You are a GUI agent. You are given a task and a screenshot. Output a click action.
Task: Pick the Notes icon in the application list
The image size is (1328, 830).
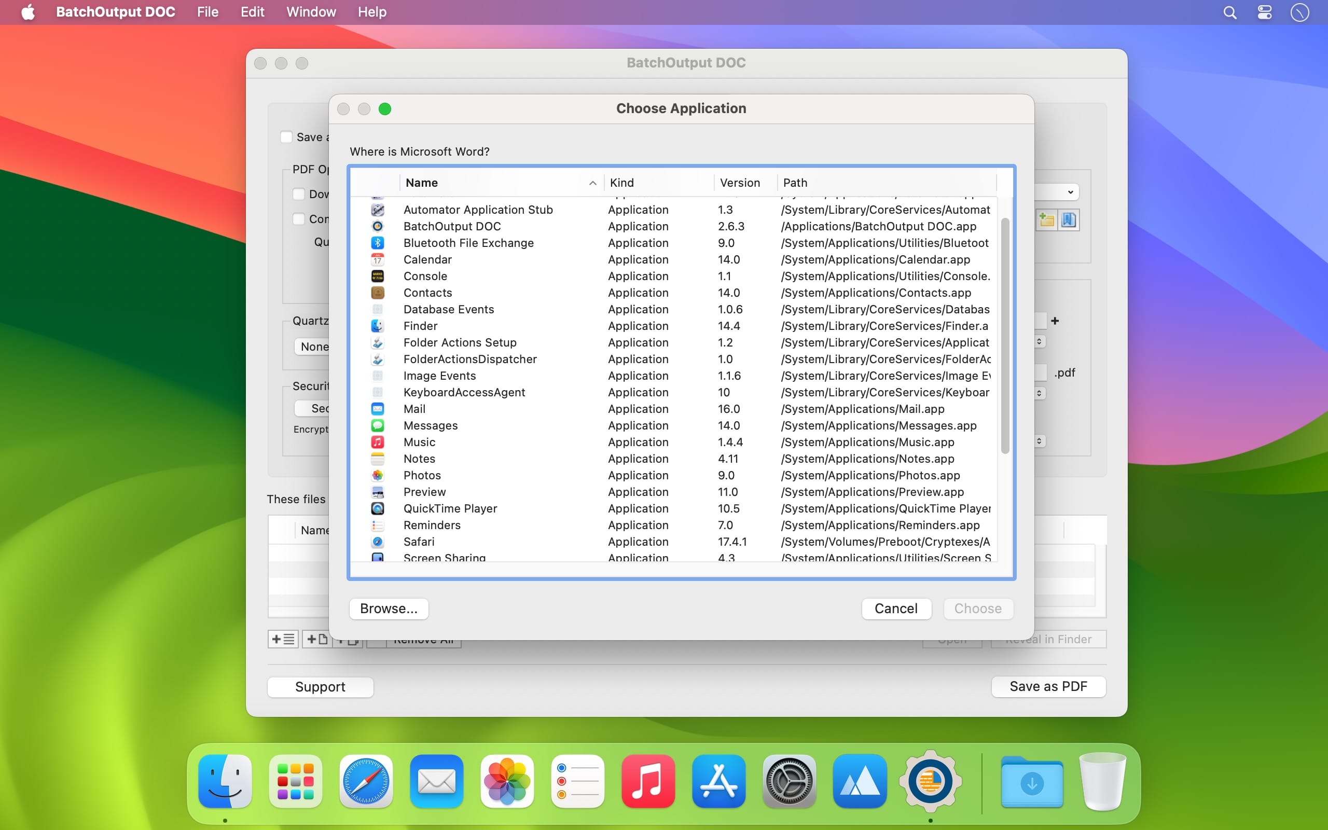pos(378,459)
